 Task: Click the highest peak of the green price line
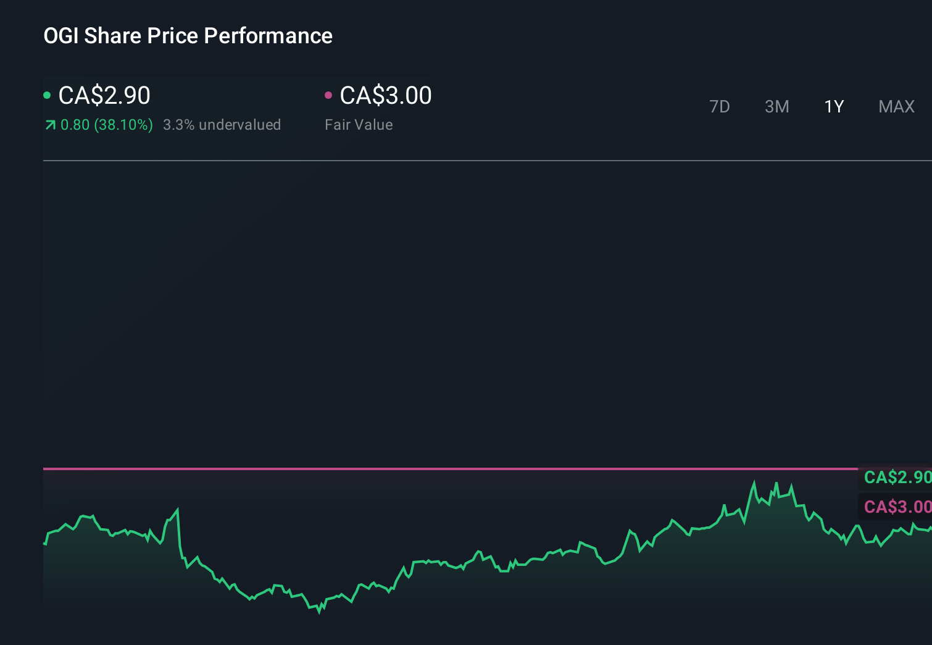(x=755, y=481)
